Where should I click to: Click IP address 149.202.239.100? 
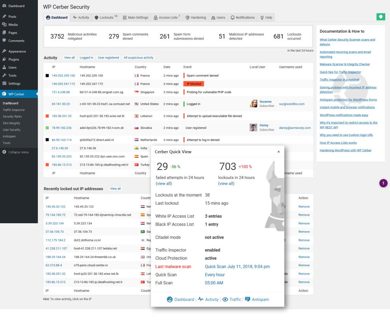click(63, 76)
